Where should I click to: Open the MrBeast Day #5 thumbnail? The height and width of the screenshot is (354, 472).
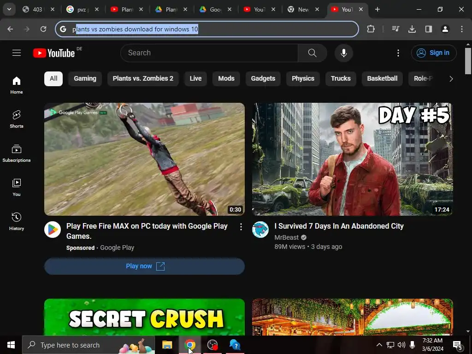point(353,159)
